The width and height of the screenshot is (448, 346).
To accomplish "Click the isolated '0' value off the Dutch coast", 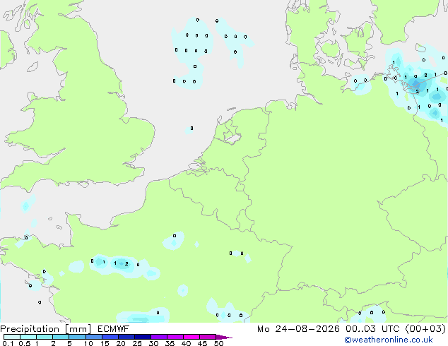I will (191, 129).
